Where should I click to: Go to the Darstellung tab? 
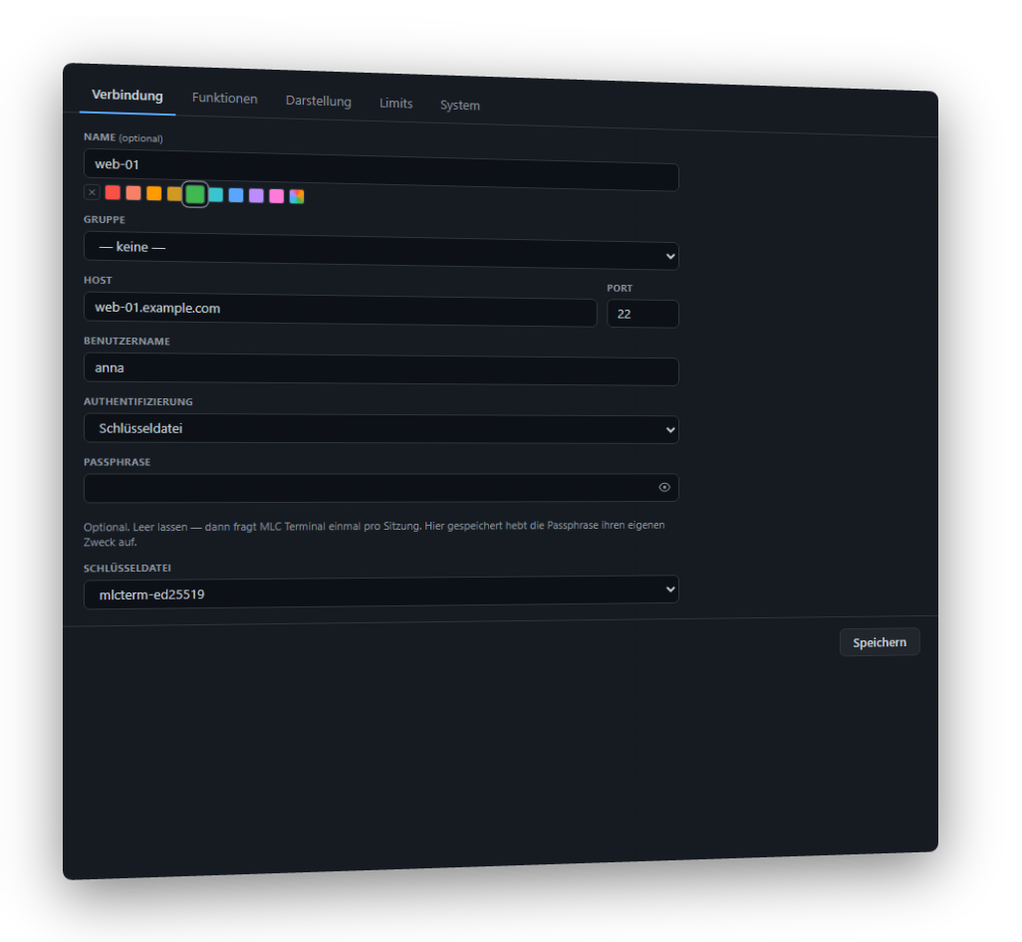pos(319,101)
